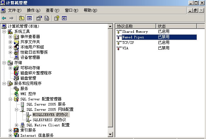The width and height of the screenshot is (206, 139).
Task: Click the WMI 控件 icon
Action: point(16,94)
